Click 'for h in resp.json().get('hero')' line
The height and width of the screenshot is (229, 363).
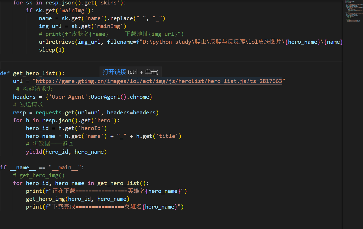click(x=66, y=120)
